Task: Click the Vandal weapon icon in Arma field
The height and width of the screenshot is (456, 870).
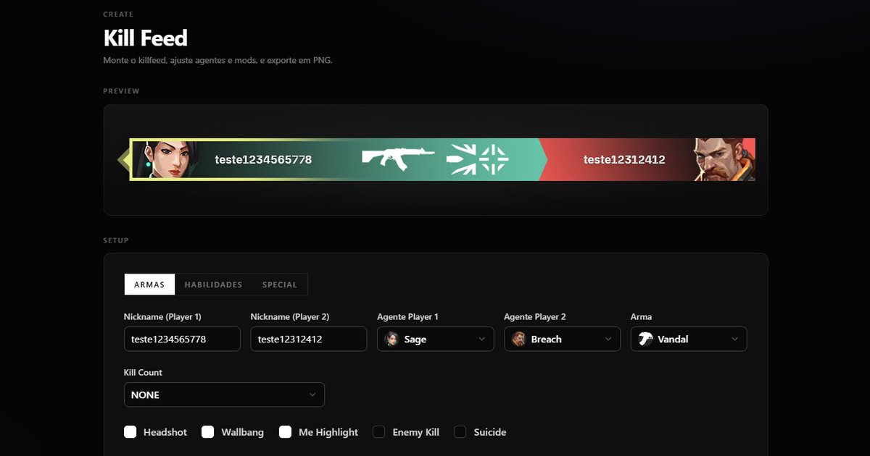Action: [645, 339]
